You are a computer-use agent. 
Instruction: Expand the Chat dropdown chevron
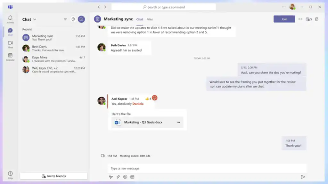coord(35,19)
